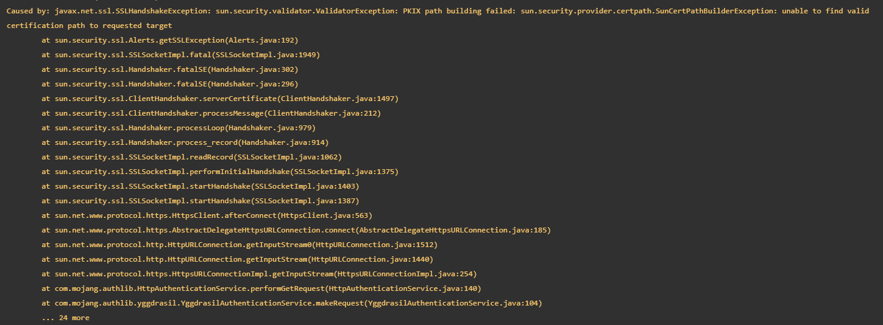Click the ClientHandshaker.serverCertificate stack frame

220,99
